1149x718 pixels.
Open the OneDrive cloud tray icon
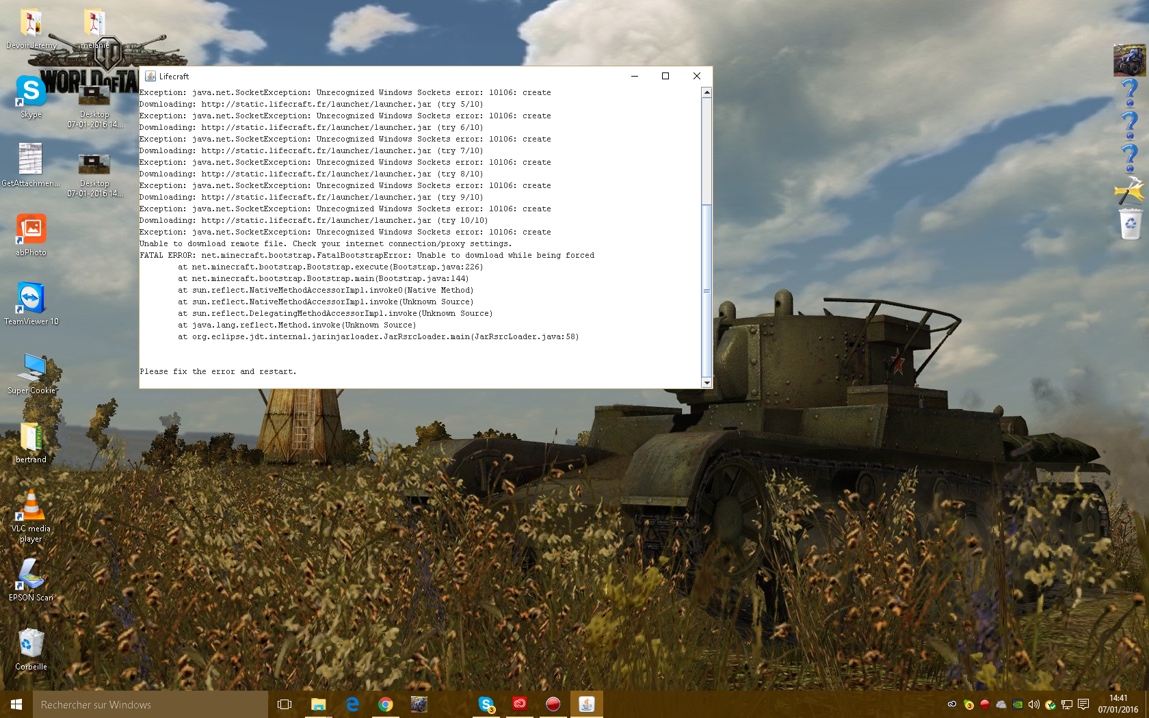[1001, 704]
